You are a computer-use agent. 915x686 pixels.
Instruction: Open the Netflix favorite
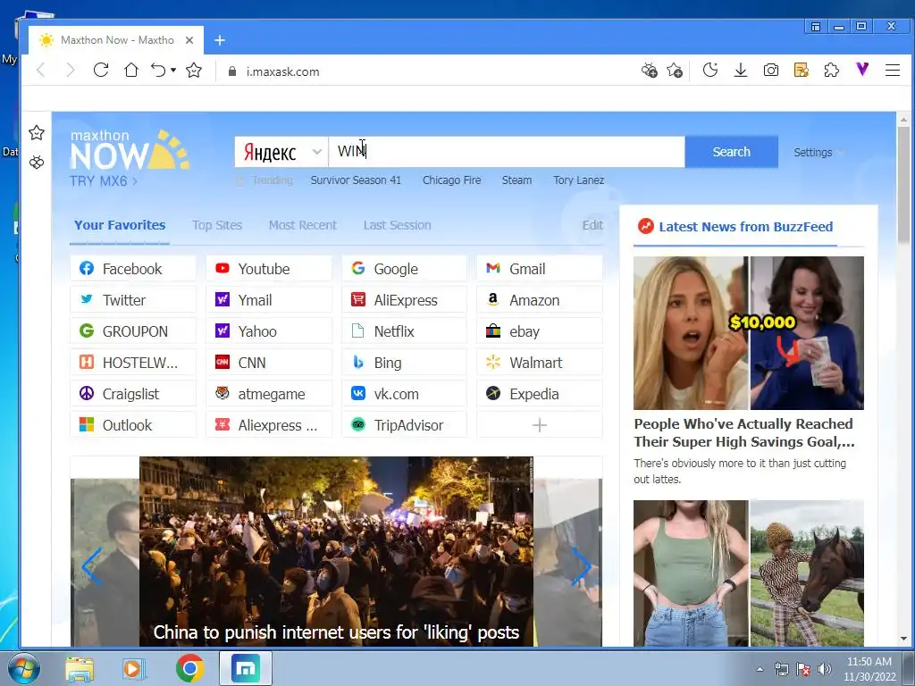pyautogui.click(x=405, y=331)
